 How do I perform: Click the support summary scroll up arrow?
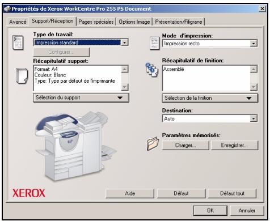(x=124, y=69)
